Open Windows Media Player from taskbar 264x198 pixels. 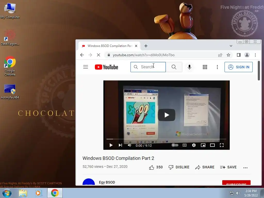pos(38,193)
